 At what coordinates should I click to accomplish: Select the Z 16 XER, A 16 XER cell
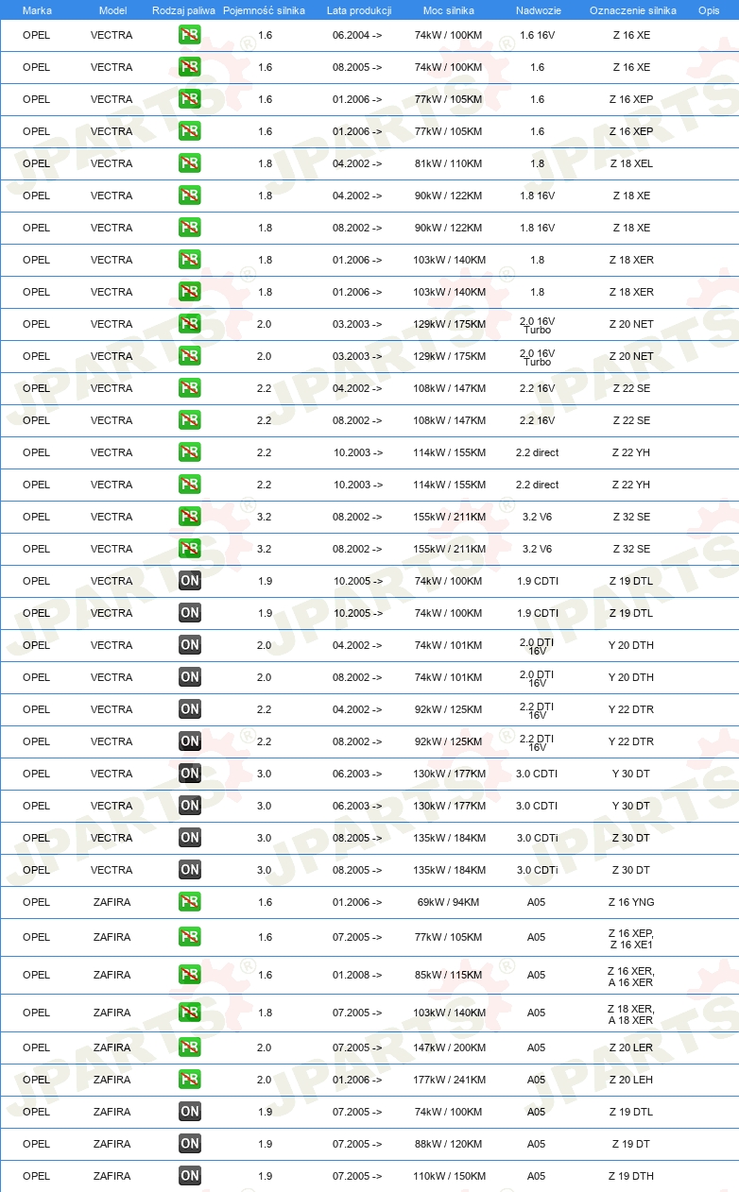631,975
